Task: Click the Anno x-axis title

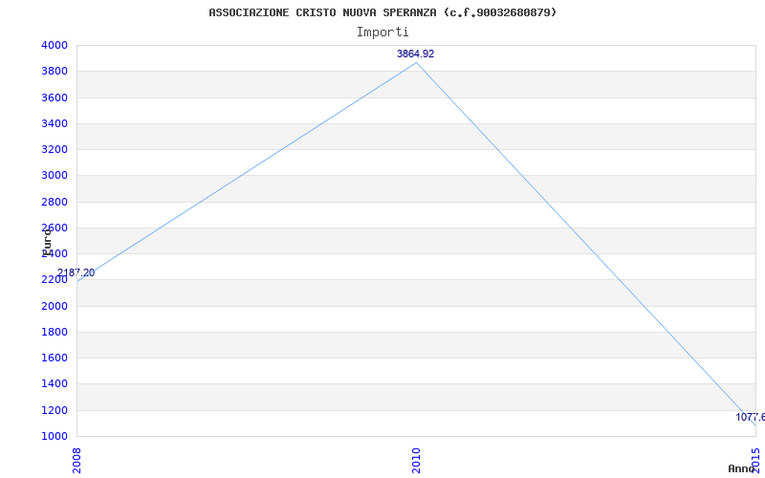Action: click(742, 468)
